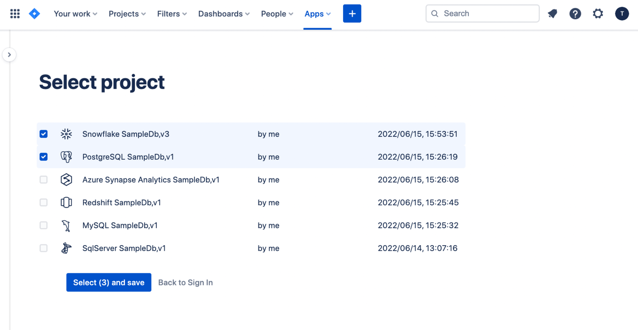Open the help question mark icon
Viewport: 638px width, 330px height.
pos(575,14)
